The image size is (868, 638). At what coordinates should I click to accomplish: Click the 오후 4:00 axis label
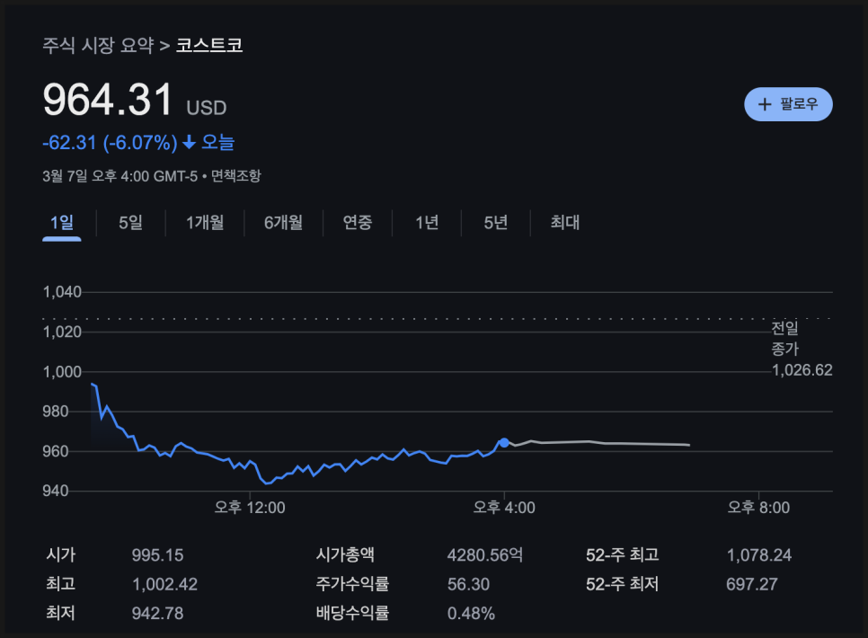coord(504,508)
